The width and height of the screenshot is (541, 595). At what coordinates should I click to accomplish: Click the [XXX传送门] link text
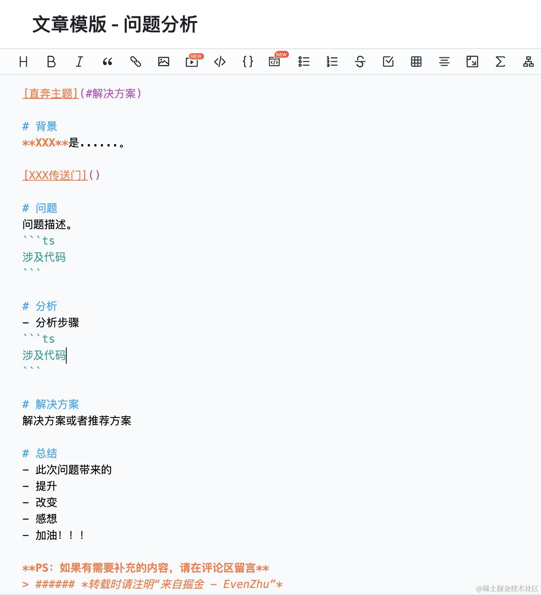click(x=55, y=175)
